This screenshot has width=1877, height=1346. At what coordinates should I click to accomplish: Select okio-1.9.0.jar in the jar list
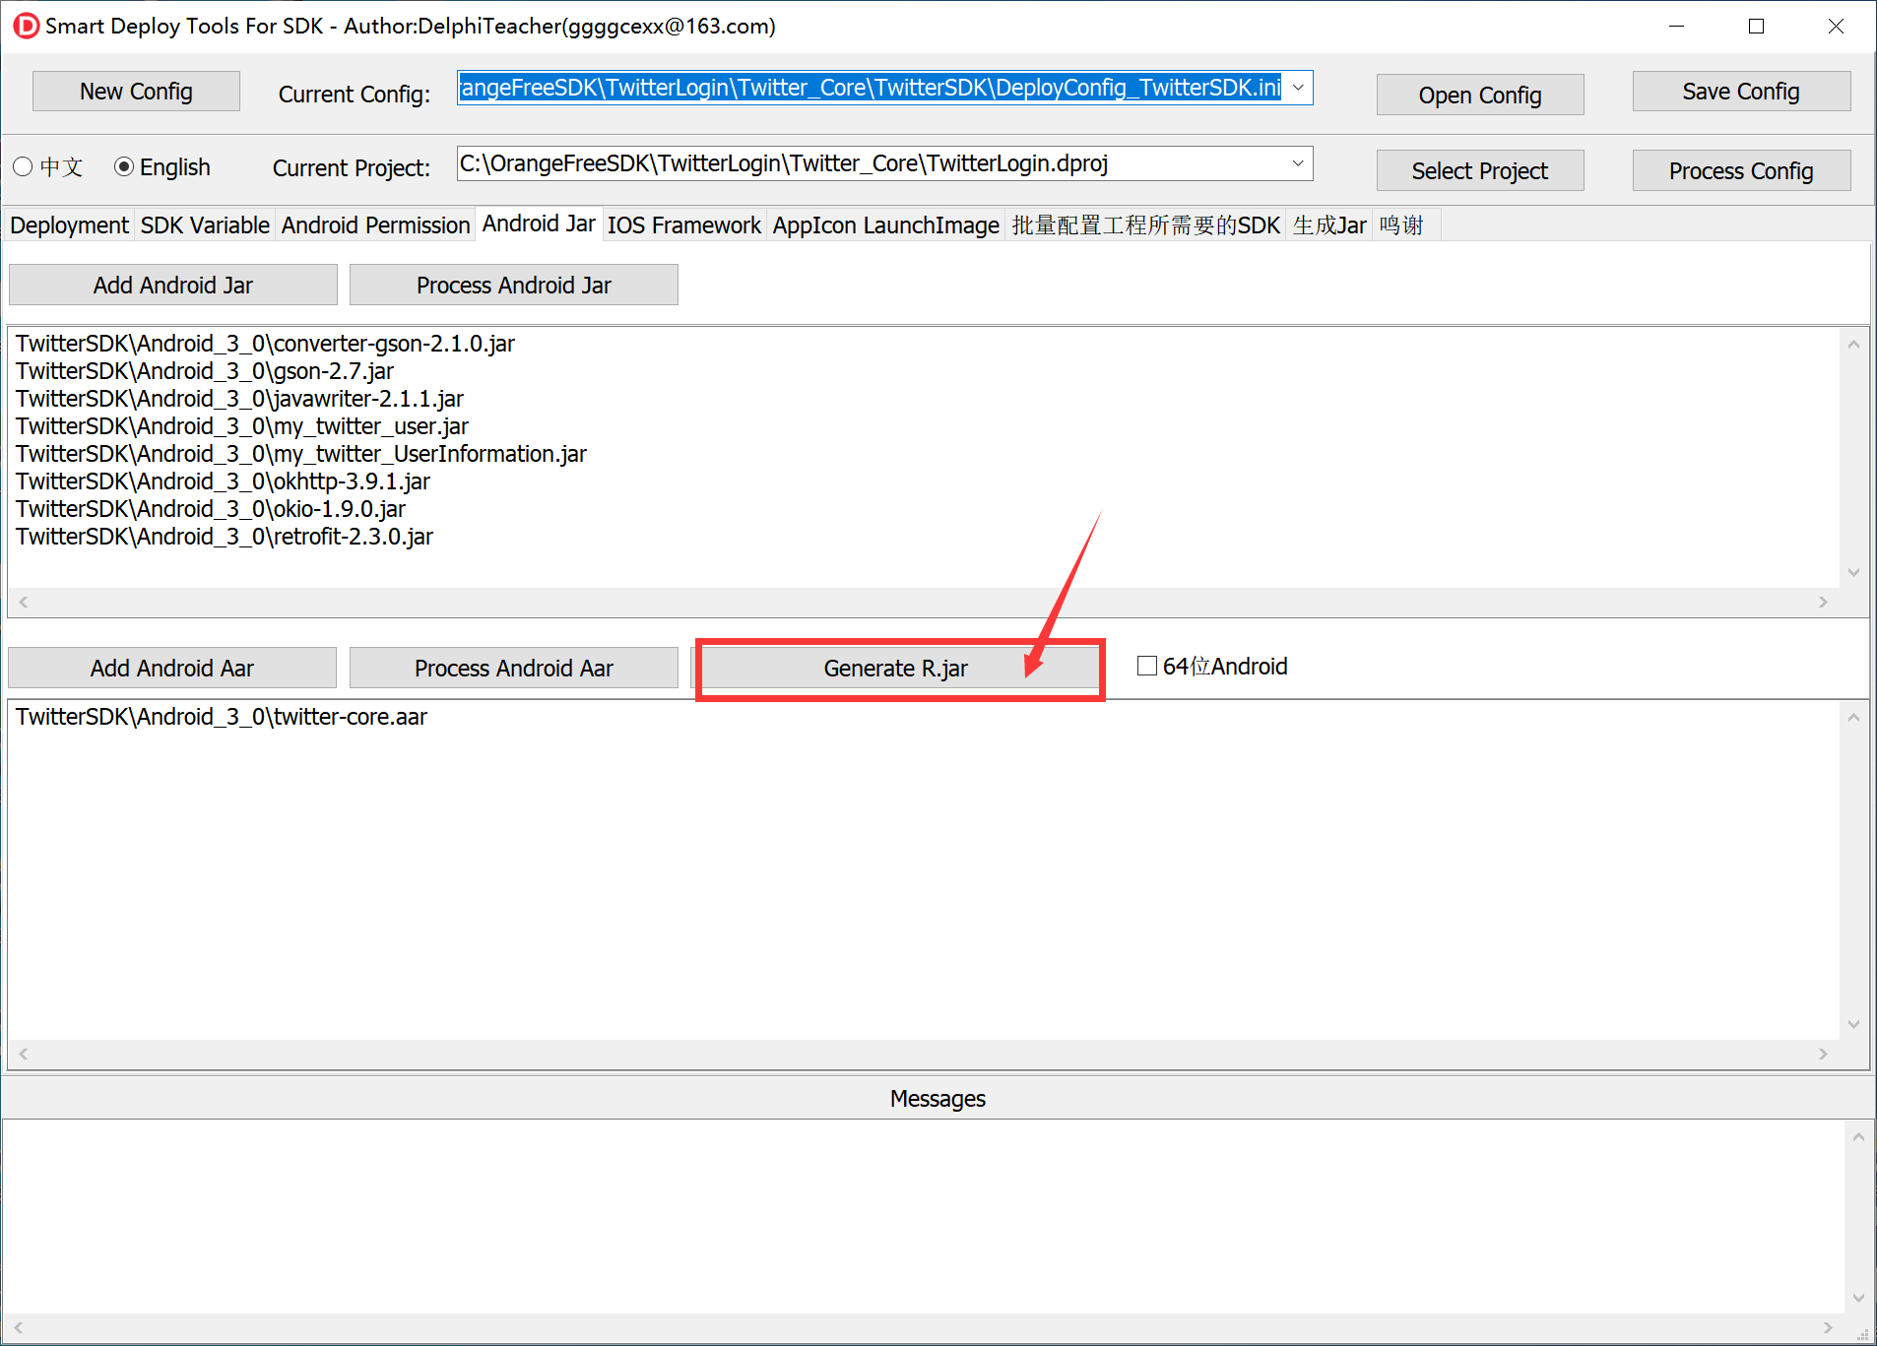click(x=211, y=509)
